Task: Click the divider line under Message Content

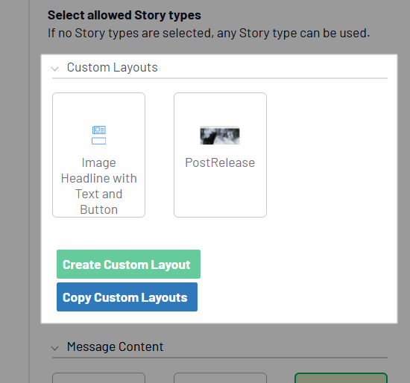Action: (x=220, y=358)
